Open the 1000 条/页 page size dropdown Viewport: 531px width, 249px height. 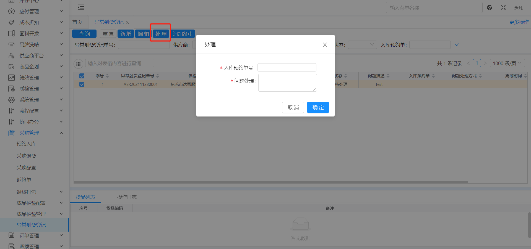coord(507,63)
